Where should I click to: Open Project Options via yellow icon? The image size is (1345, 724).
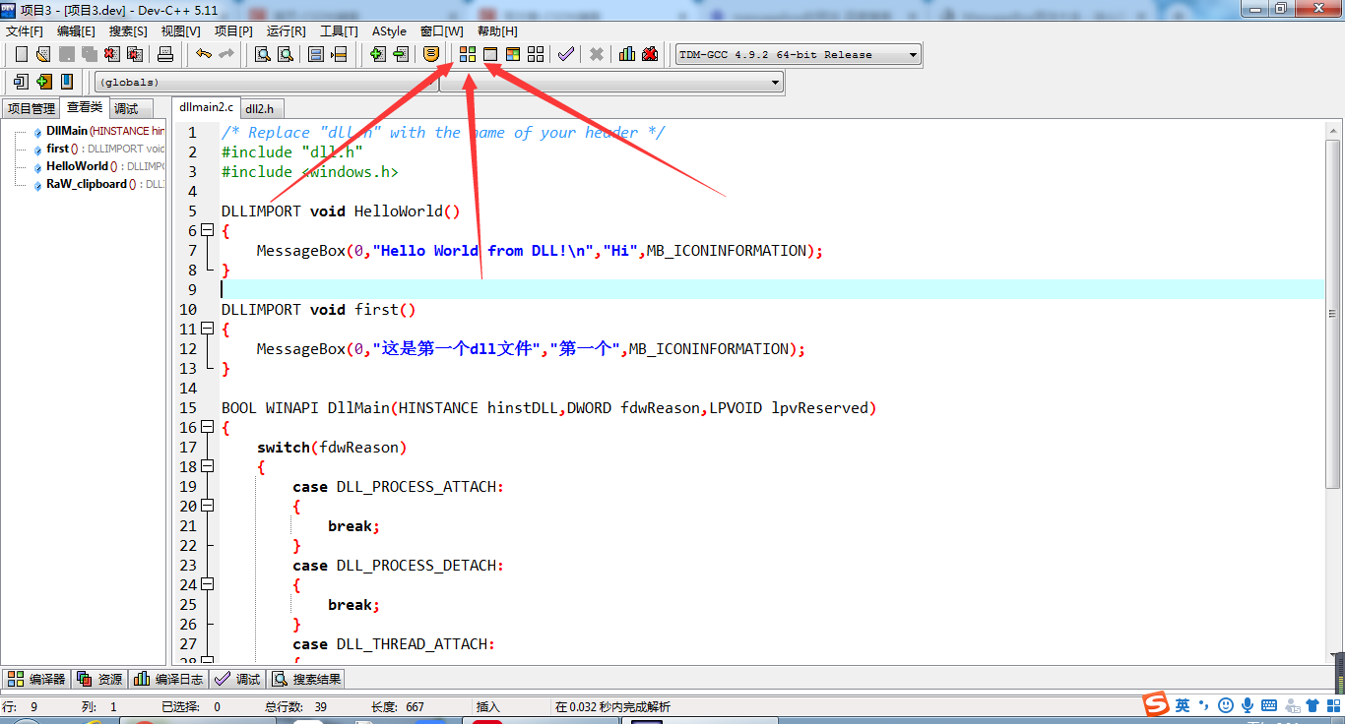coord(431,54)
